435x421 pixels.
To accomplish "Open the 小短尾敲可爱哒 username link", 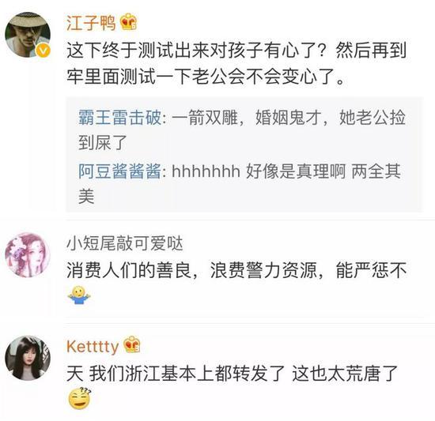I will coord(125,243).
